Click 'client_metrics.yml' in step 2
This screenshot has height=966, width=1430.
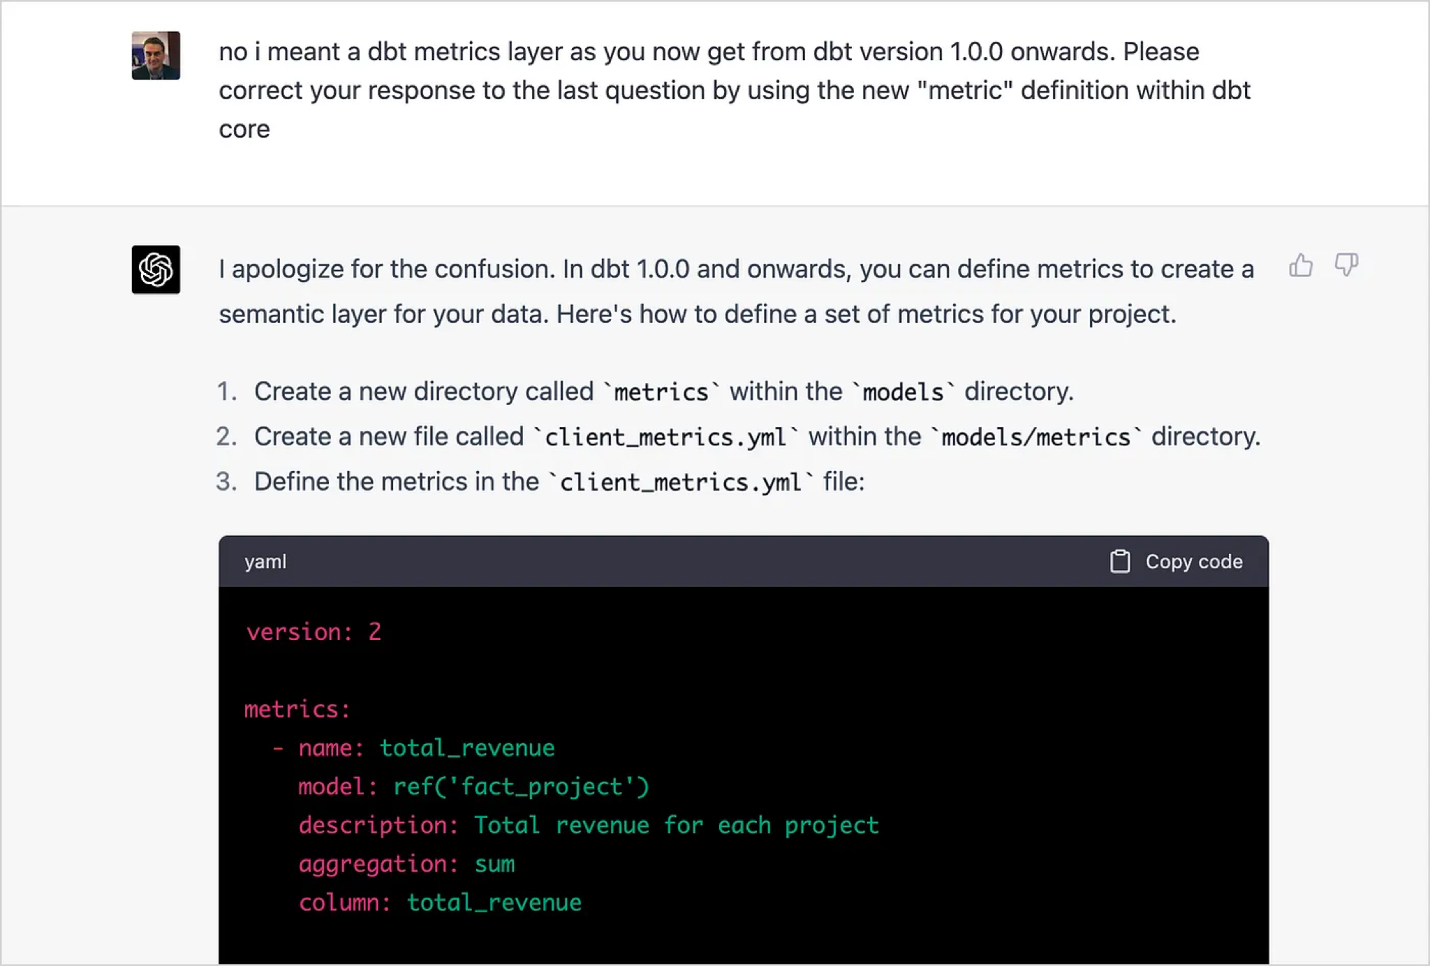coord(665,438)
